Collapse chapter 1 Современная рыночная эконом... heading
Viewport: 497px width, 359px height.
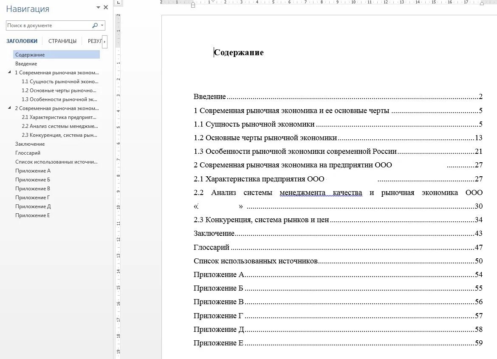pos(9,72)
